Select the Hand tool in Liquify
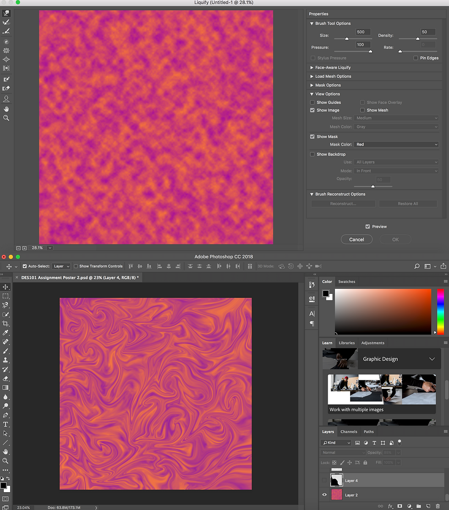449x510 pixels. [6, 109]
